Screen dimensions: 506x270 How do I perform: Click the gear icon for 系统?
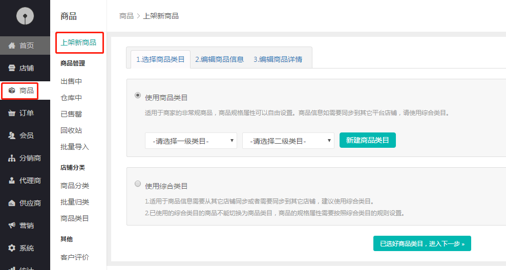pyautogui.click(x=12, y=248)
